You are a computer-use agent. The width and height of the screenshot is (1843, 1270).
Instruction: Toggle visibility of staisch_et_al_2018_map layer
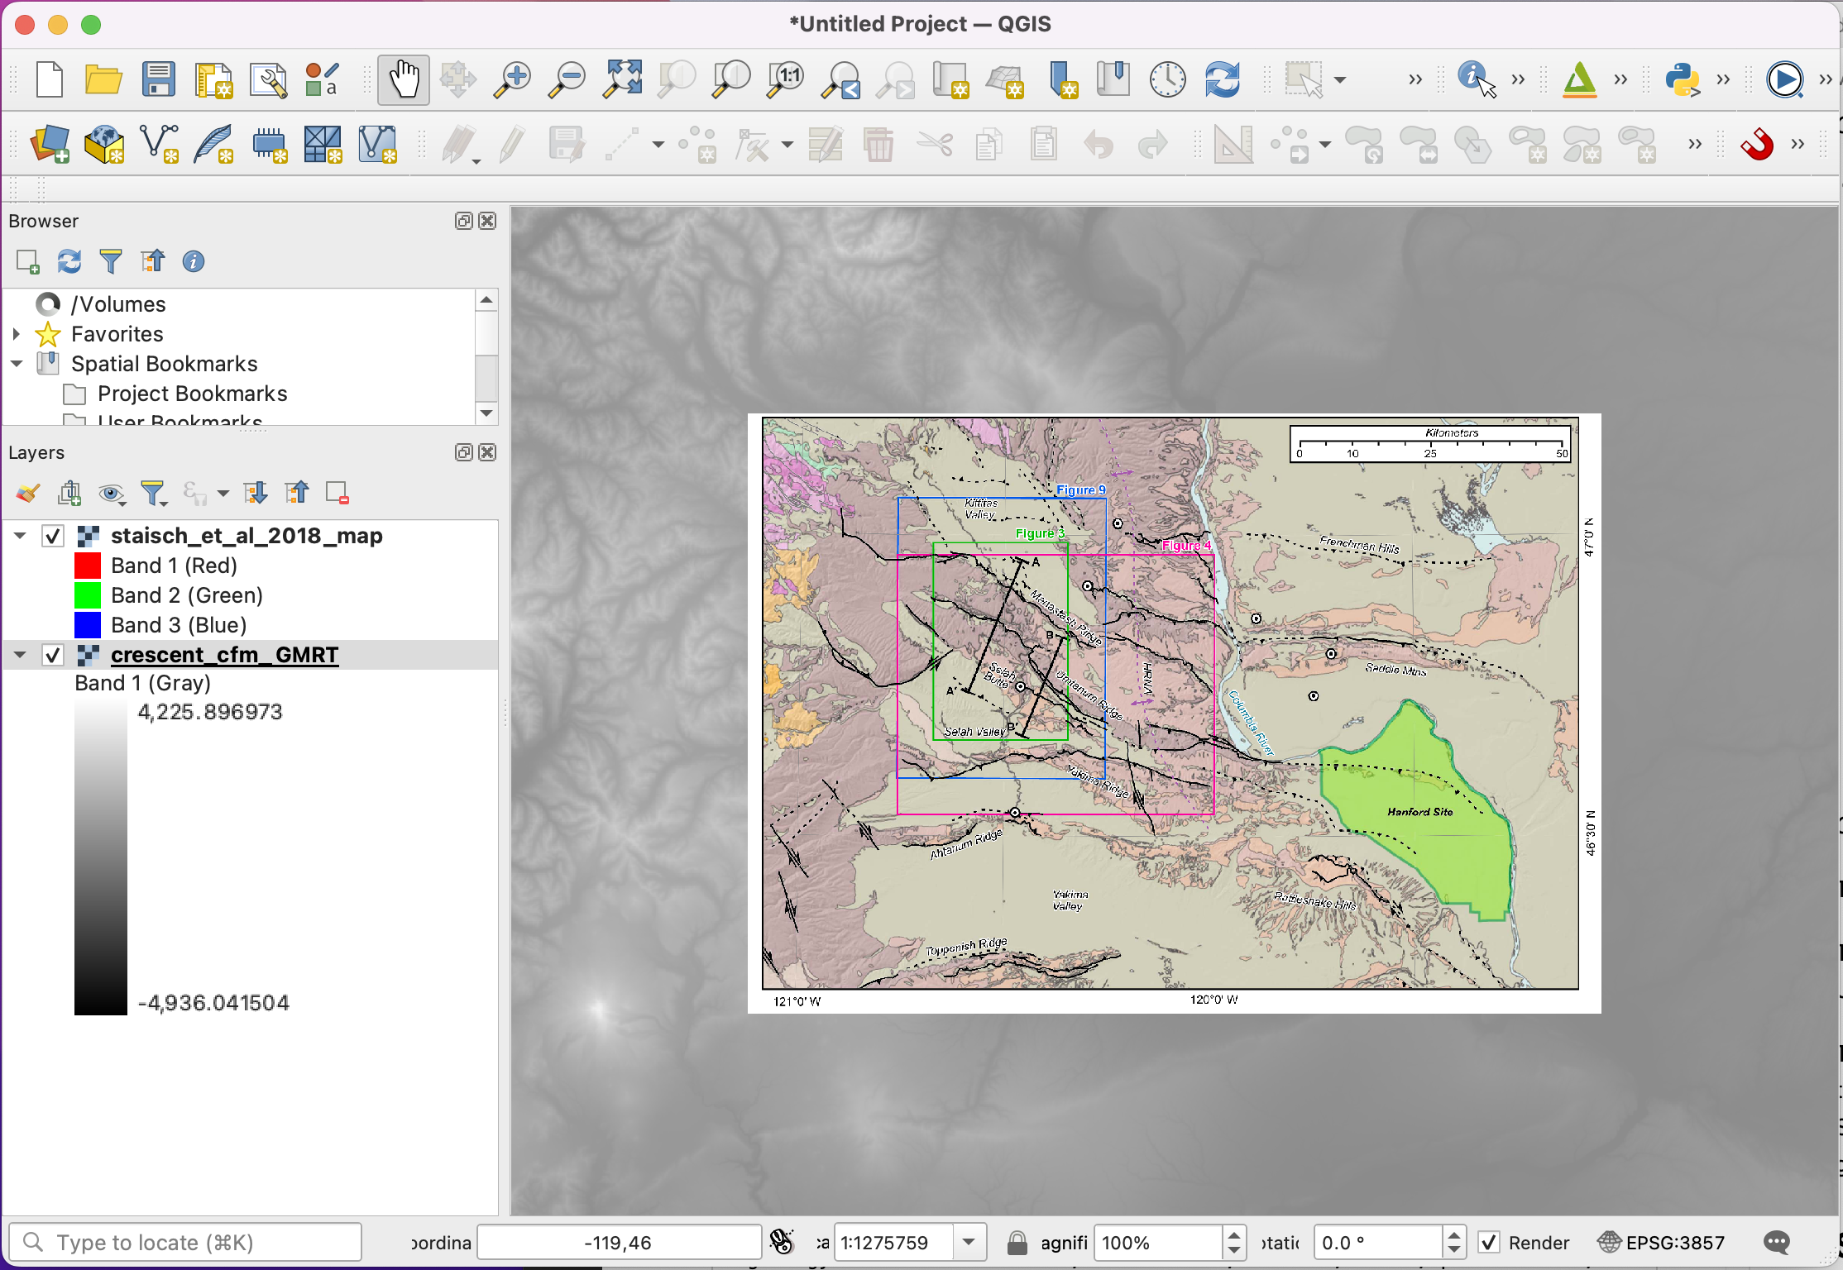[x=53, y=537]
